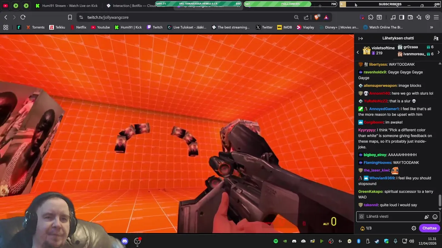Bookmark this page with bookmark icon

[70, 17]
